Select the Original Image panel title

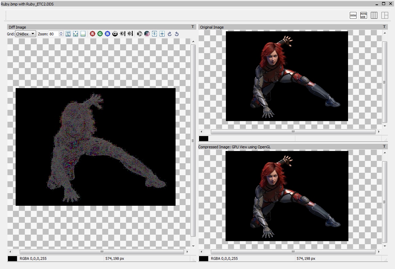click(x=212, y=27)
